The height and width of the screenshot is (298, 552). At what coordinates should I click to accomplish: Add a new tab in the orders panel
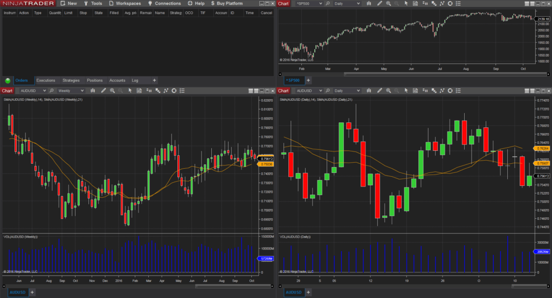pyautogui.click(x=154, y=81)
